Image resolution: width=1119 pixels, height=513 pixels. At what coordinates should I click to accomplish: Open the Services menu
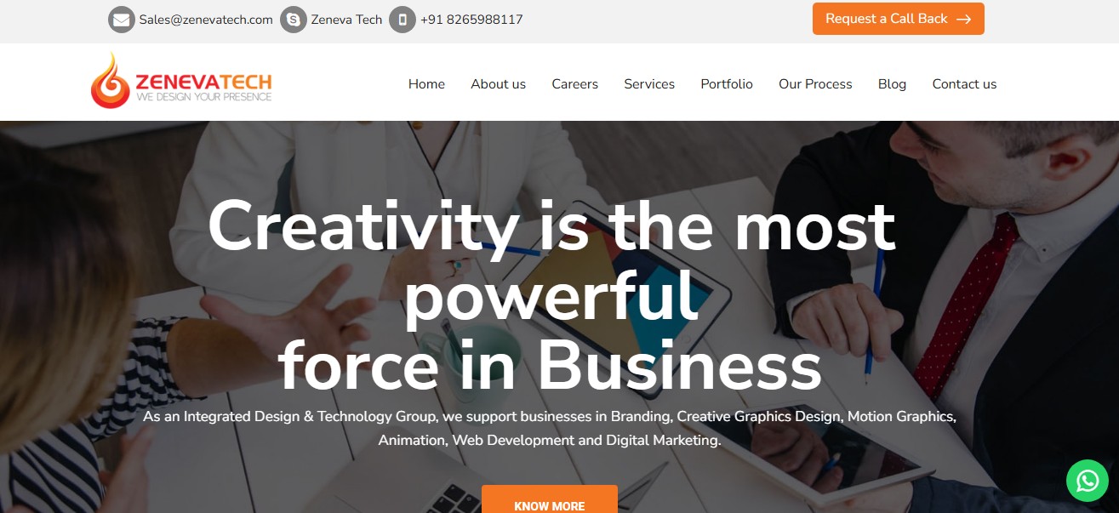[649, 83]
